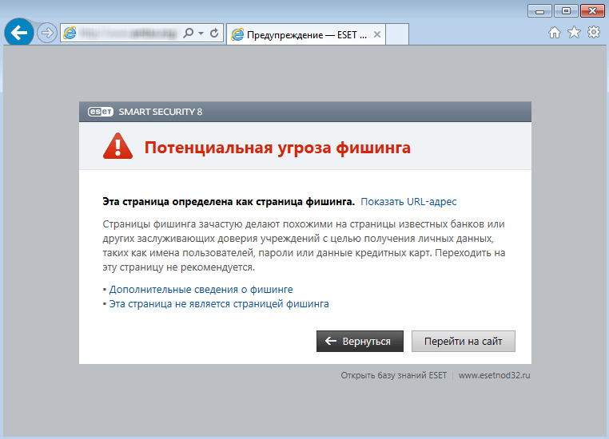Open Favorites with the star icon

(574, 33)
